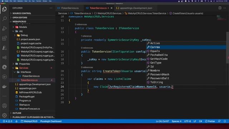The height and width of the screenshot is (129, 229).
Task: Open the Edge tools sidebar icon
Action: [x=4, y=67]
